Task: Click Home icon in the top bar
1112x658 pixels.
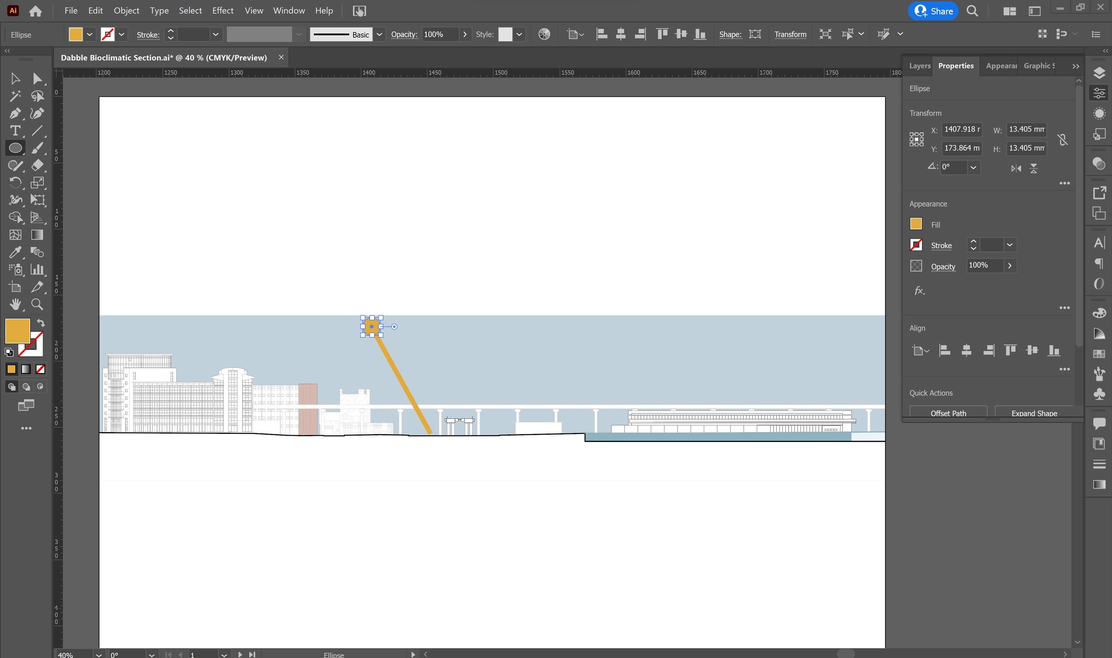Action: pos(36,11)
